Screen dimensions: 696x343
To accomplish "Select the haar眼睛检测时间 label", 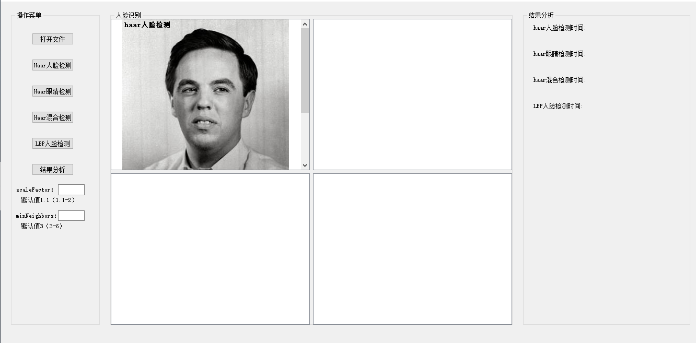I will click(560, 54).
